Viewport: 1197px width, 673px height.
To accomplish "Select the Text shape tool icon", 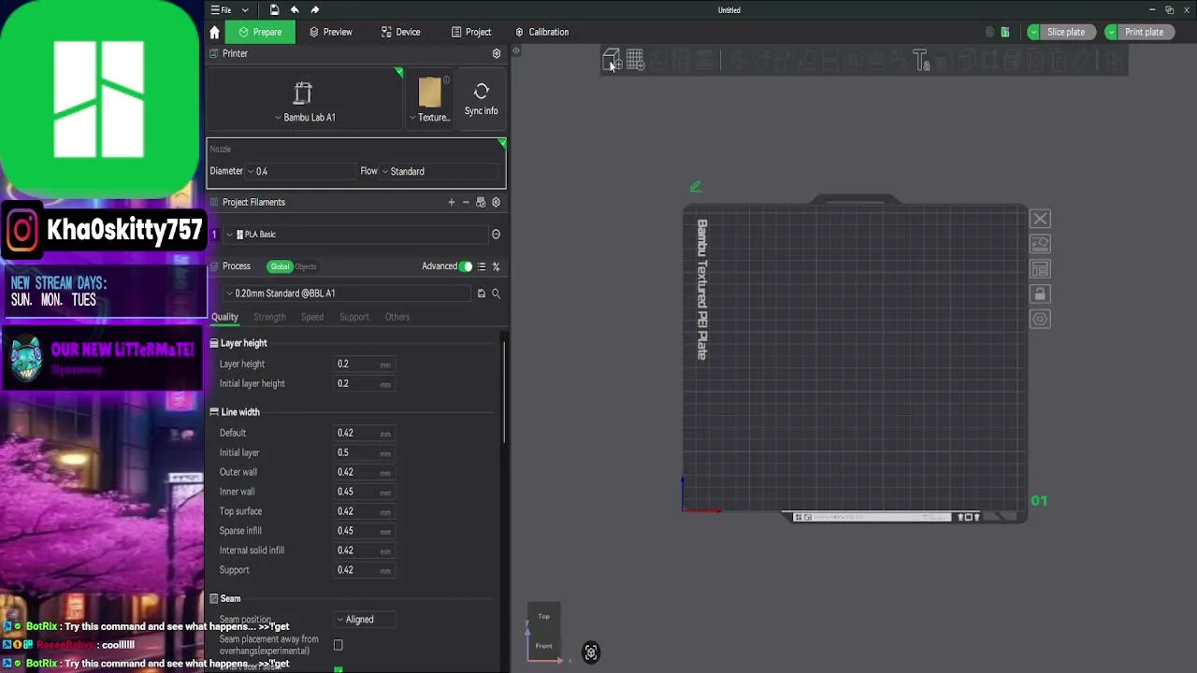I will click(921, 61).
